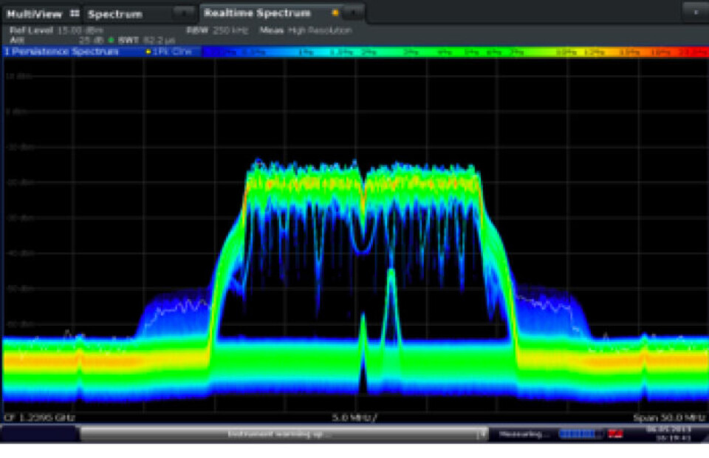Click the Span 50.0 MHz label
This screenshot has height=458, width=709.
(664, 417)
